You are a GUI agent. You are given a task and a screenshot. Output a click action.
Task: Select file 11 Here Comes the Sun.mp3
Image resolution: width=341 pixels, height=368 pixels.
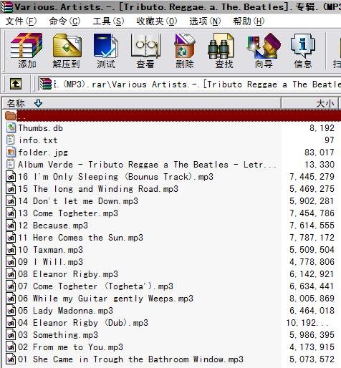(80, 238)
